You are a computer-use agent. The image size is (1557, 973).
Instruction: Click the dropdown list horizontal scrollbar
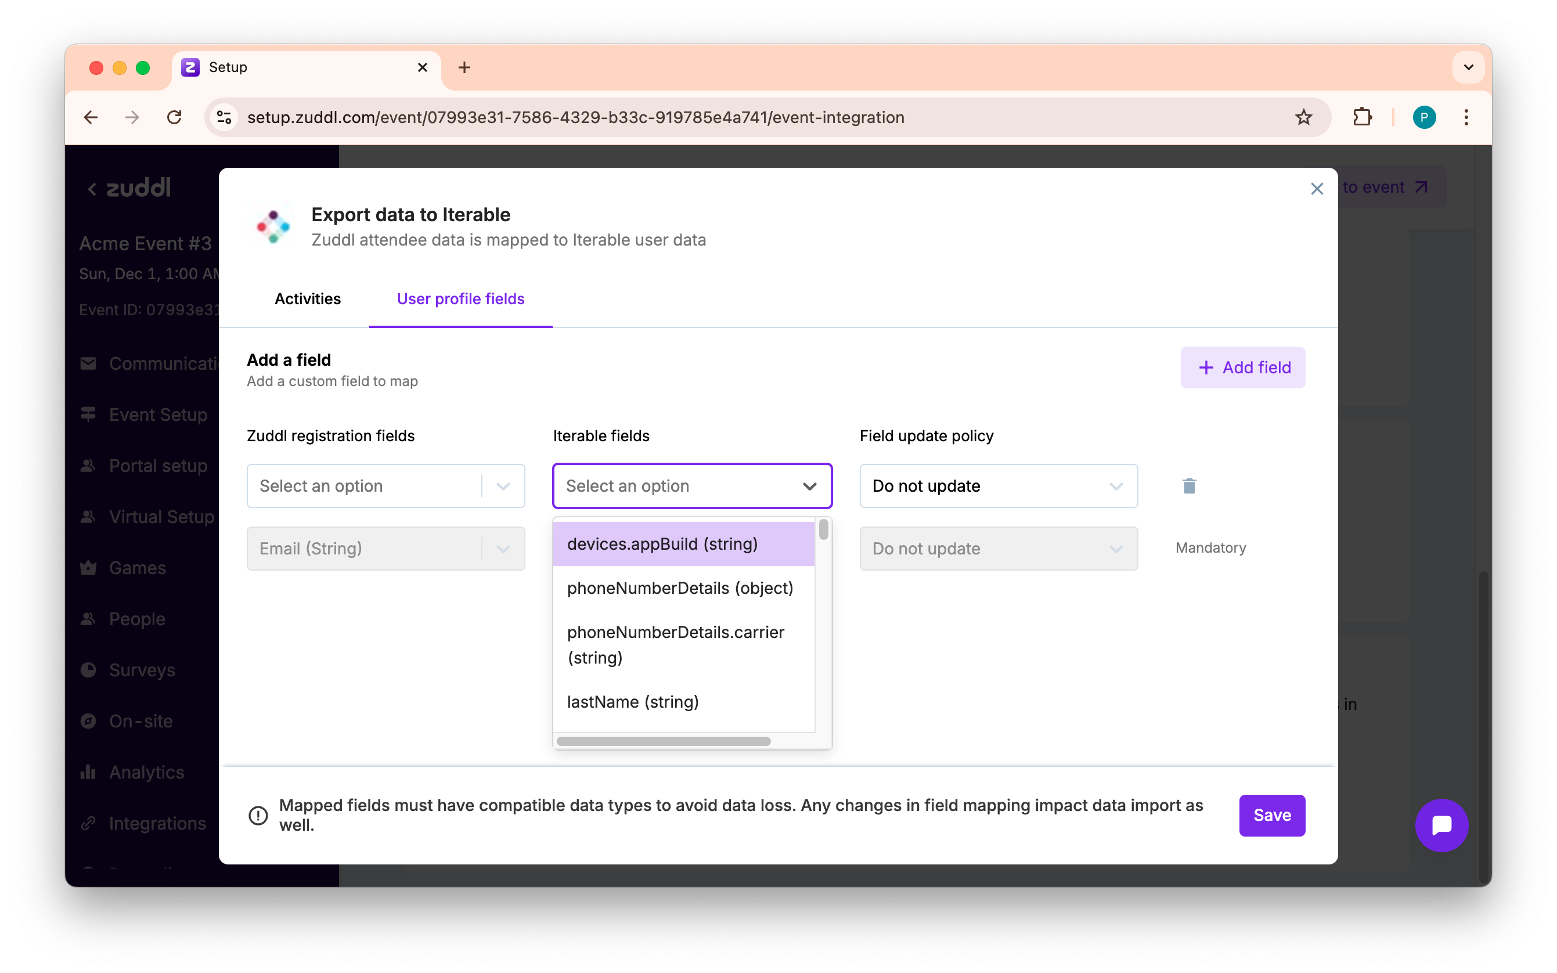click(x=664, y=741)
